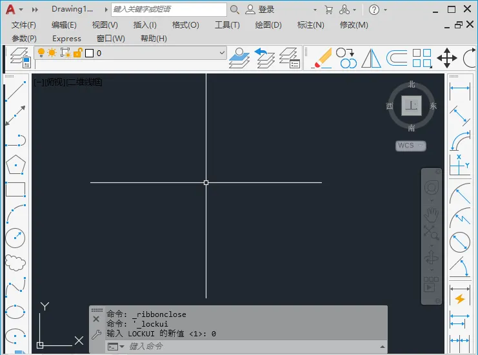Screen dimensions: 478x355
Task: Select the Array tool
Action: point(422,57)
